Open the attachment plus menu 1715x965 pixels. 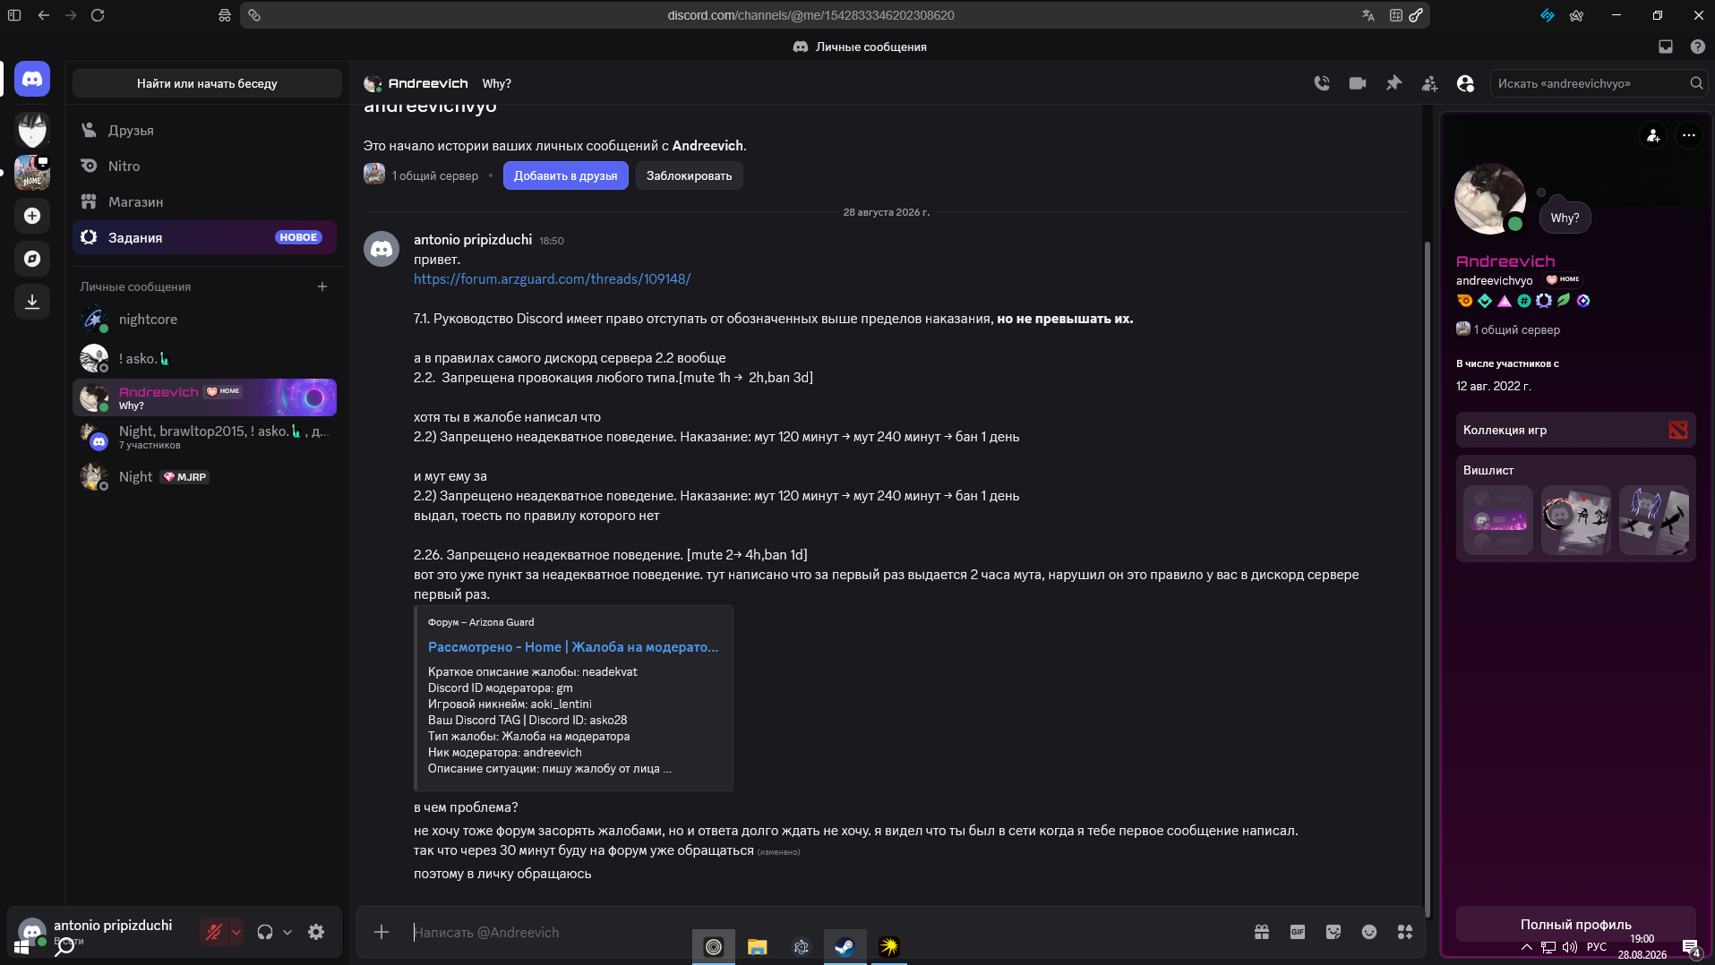click(382, 932)
